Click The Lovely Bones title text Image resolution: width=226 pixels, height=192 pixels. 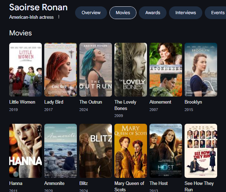[125, 105]
